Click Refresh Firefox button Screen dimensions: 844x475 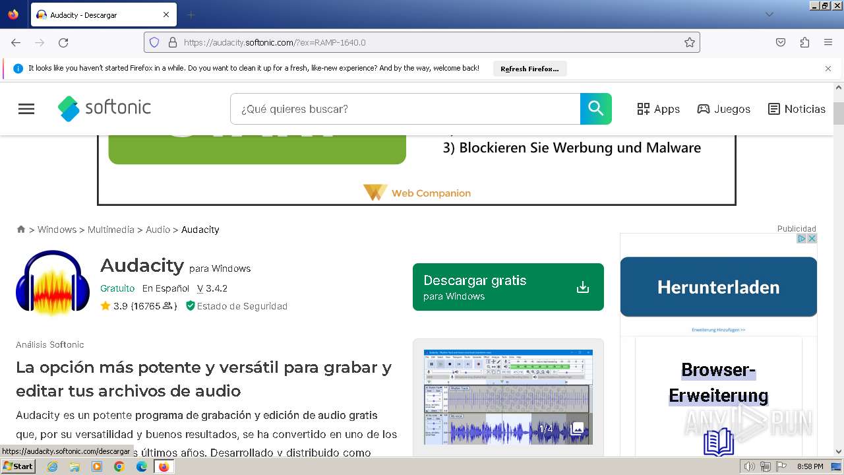click(x=529, y=69)
